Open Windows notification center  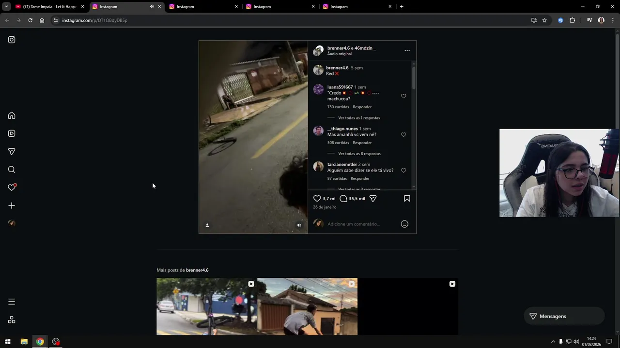(609, 342)
